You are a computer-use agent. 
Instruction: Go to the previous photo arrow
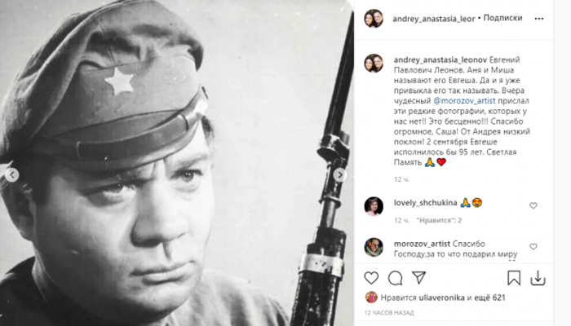(12, 175)
